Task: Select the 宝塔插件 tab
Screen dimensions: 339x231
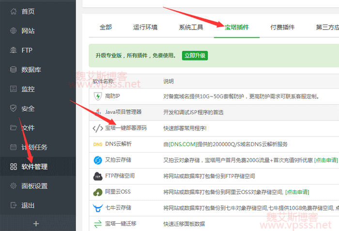Action: point(237,27)
